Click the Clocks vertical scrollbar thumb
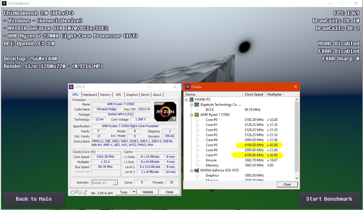Screen dimensions: 363x210 (297, 137)
